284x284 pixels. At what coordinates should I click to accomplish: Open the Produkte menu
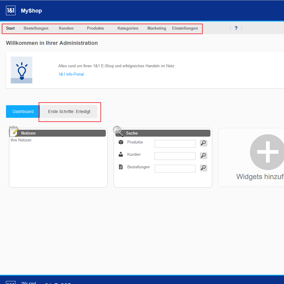point(95,28)
